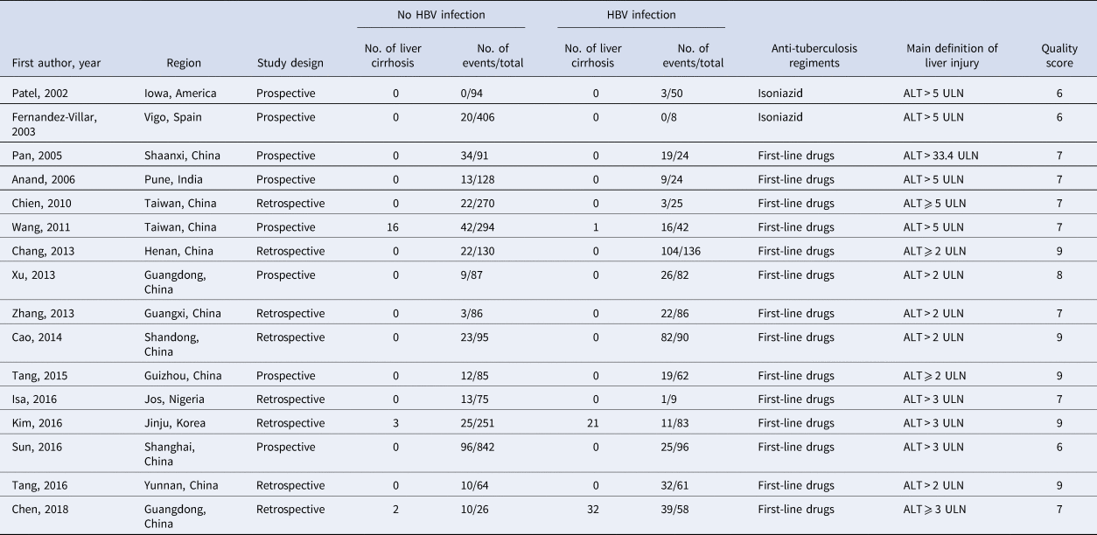Screen dimensions: 1097x535
Task: Select the 'Region' column header
Action: pos(184,63)
